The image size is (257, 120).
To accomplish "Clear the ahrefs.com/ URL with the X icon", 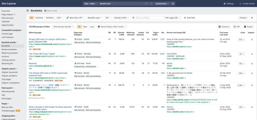I will click(151, 3).
